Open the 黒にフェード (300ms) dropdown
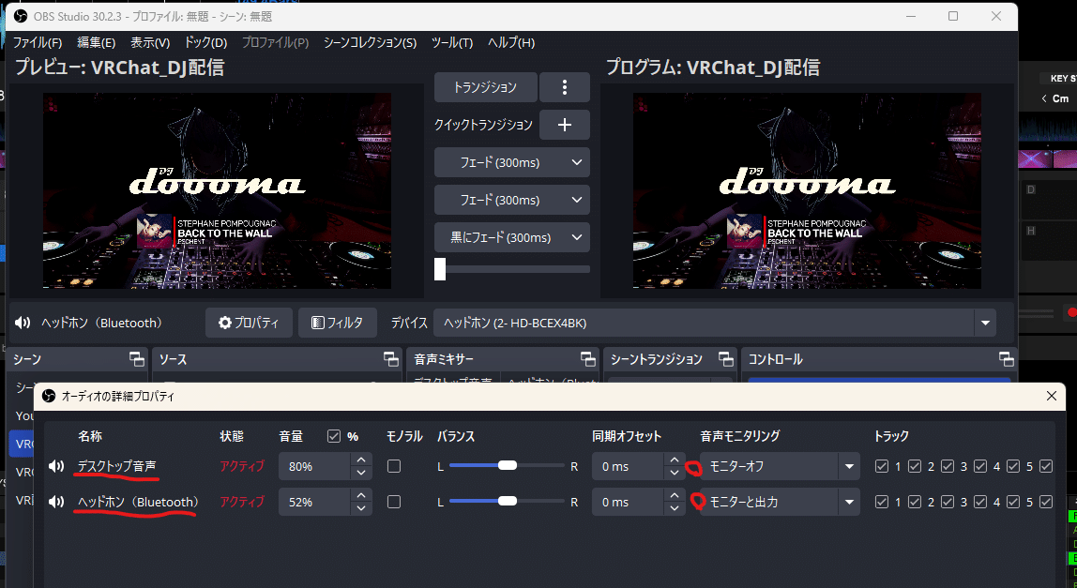 [511, 237]
